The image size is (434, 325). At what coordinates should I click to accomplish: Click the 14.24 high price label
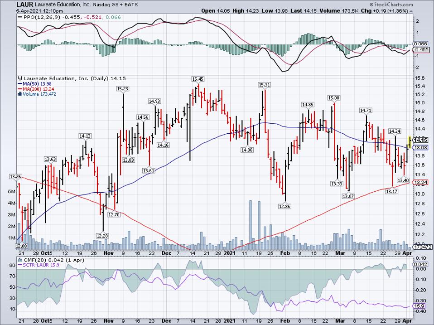(x=395, y=131)
